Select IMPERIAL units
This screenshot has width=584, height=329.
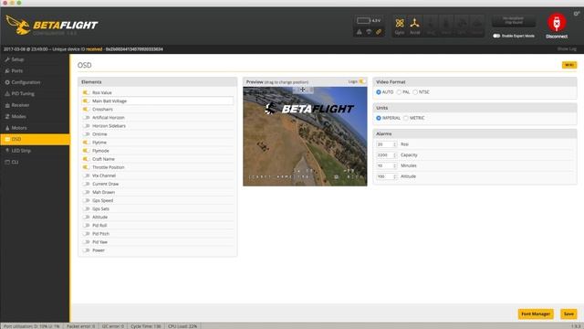tap(379, 118)
